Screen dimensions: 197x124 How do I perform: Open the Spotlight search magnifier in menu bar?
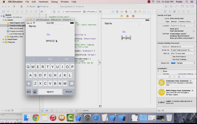pos(187,2)
